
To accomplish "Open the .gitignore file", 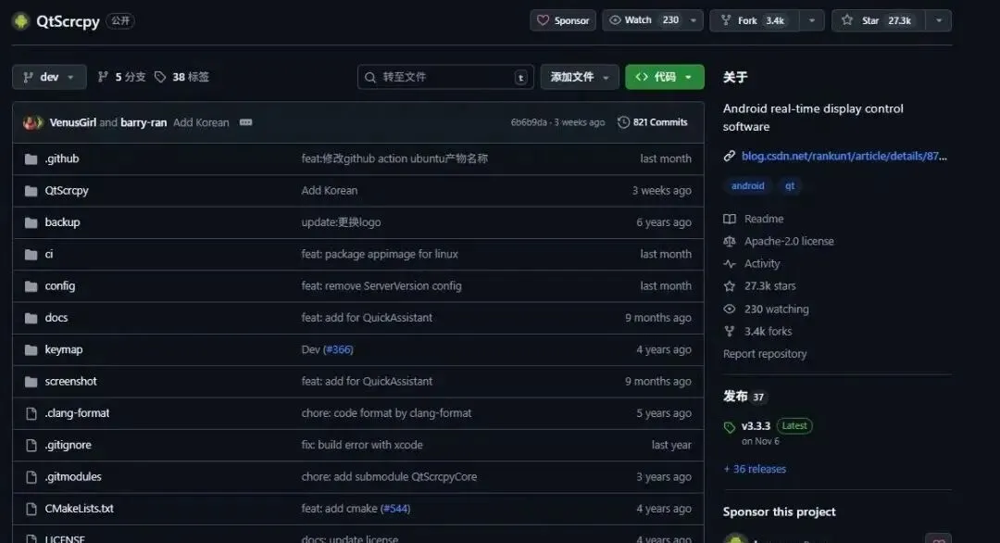I will [x=69, y=446].
